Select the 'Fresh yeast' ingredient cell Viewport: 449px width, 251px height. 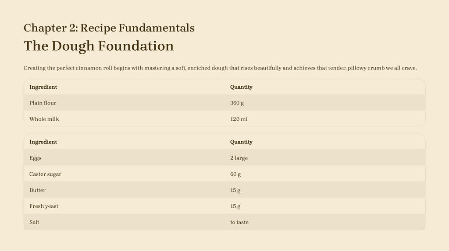44,206
